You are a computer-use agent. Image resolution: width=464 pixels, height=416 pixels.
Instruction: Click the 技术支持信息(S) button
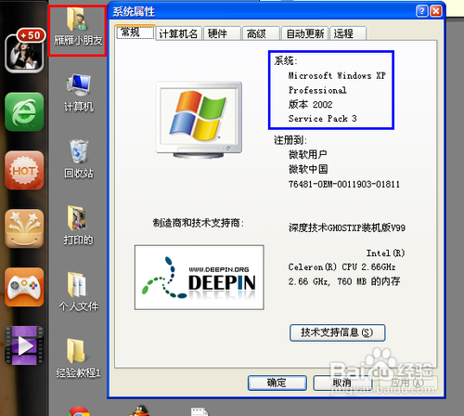tap(337, 332)
